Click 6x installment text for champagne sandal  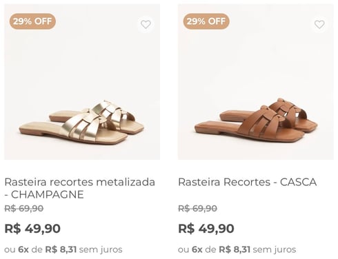pyautogui.click(x=23, y=249)
